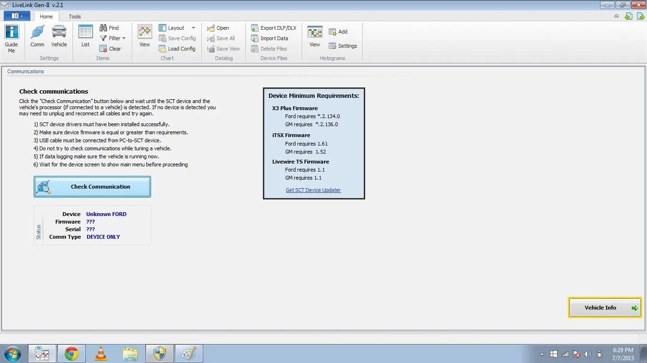The image size is (647, 363).
Task: Click the 'Livewire TS Firmware' heading
Action: click(x=301, y=162)
